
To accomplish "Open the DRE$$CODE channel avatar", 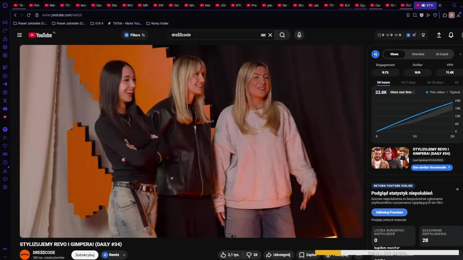I will tap(25, 255).
